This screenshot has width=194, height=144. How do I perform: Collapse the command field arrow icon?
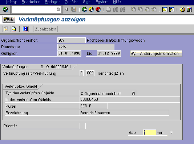click(67, 9)
